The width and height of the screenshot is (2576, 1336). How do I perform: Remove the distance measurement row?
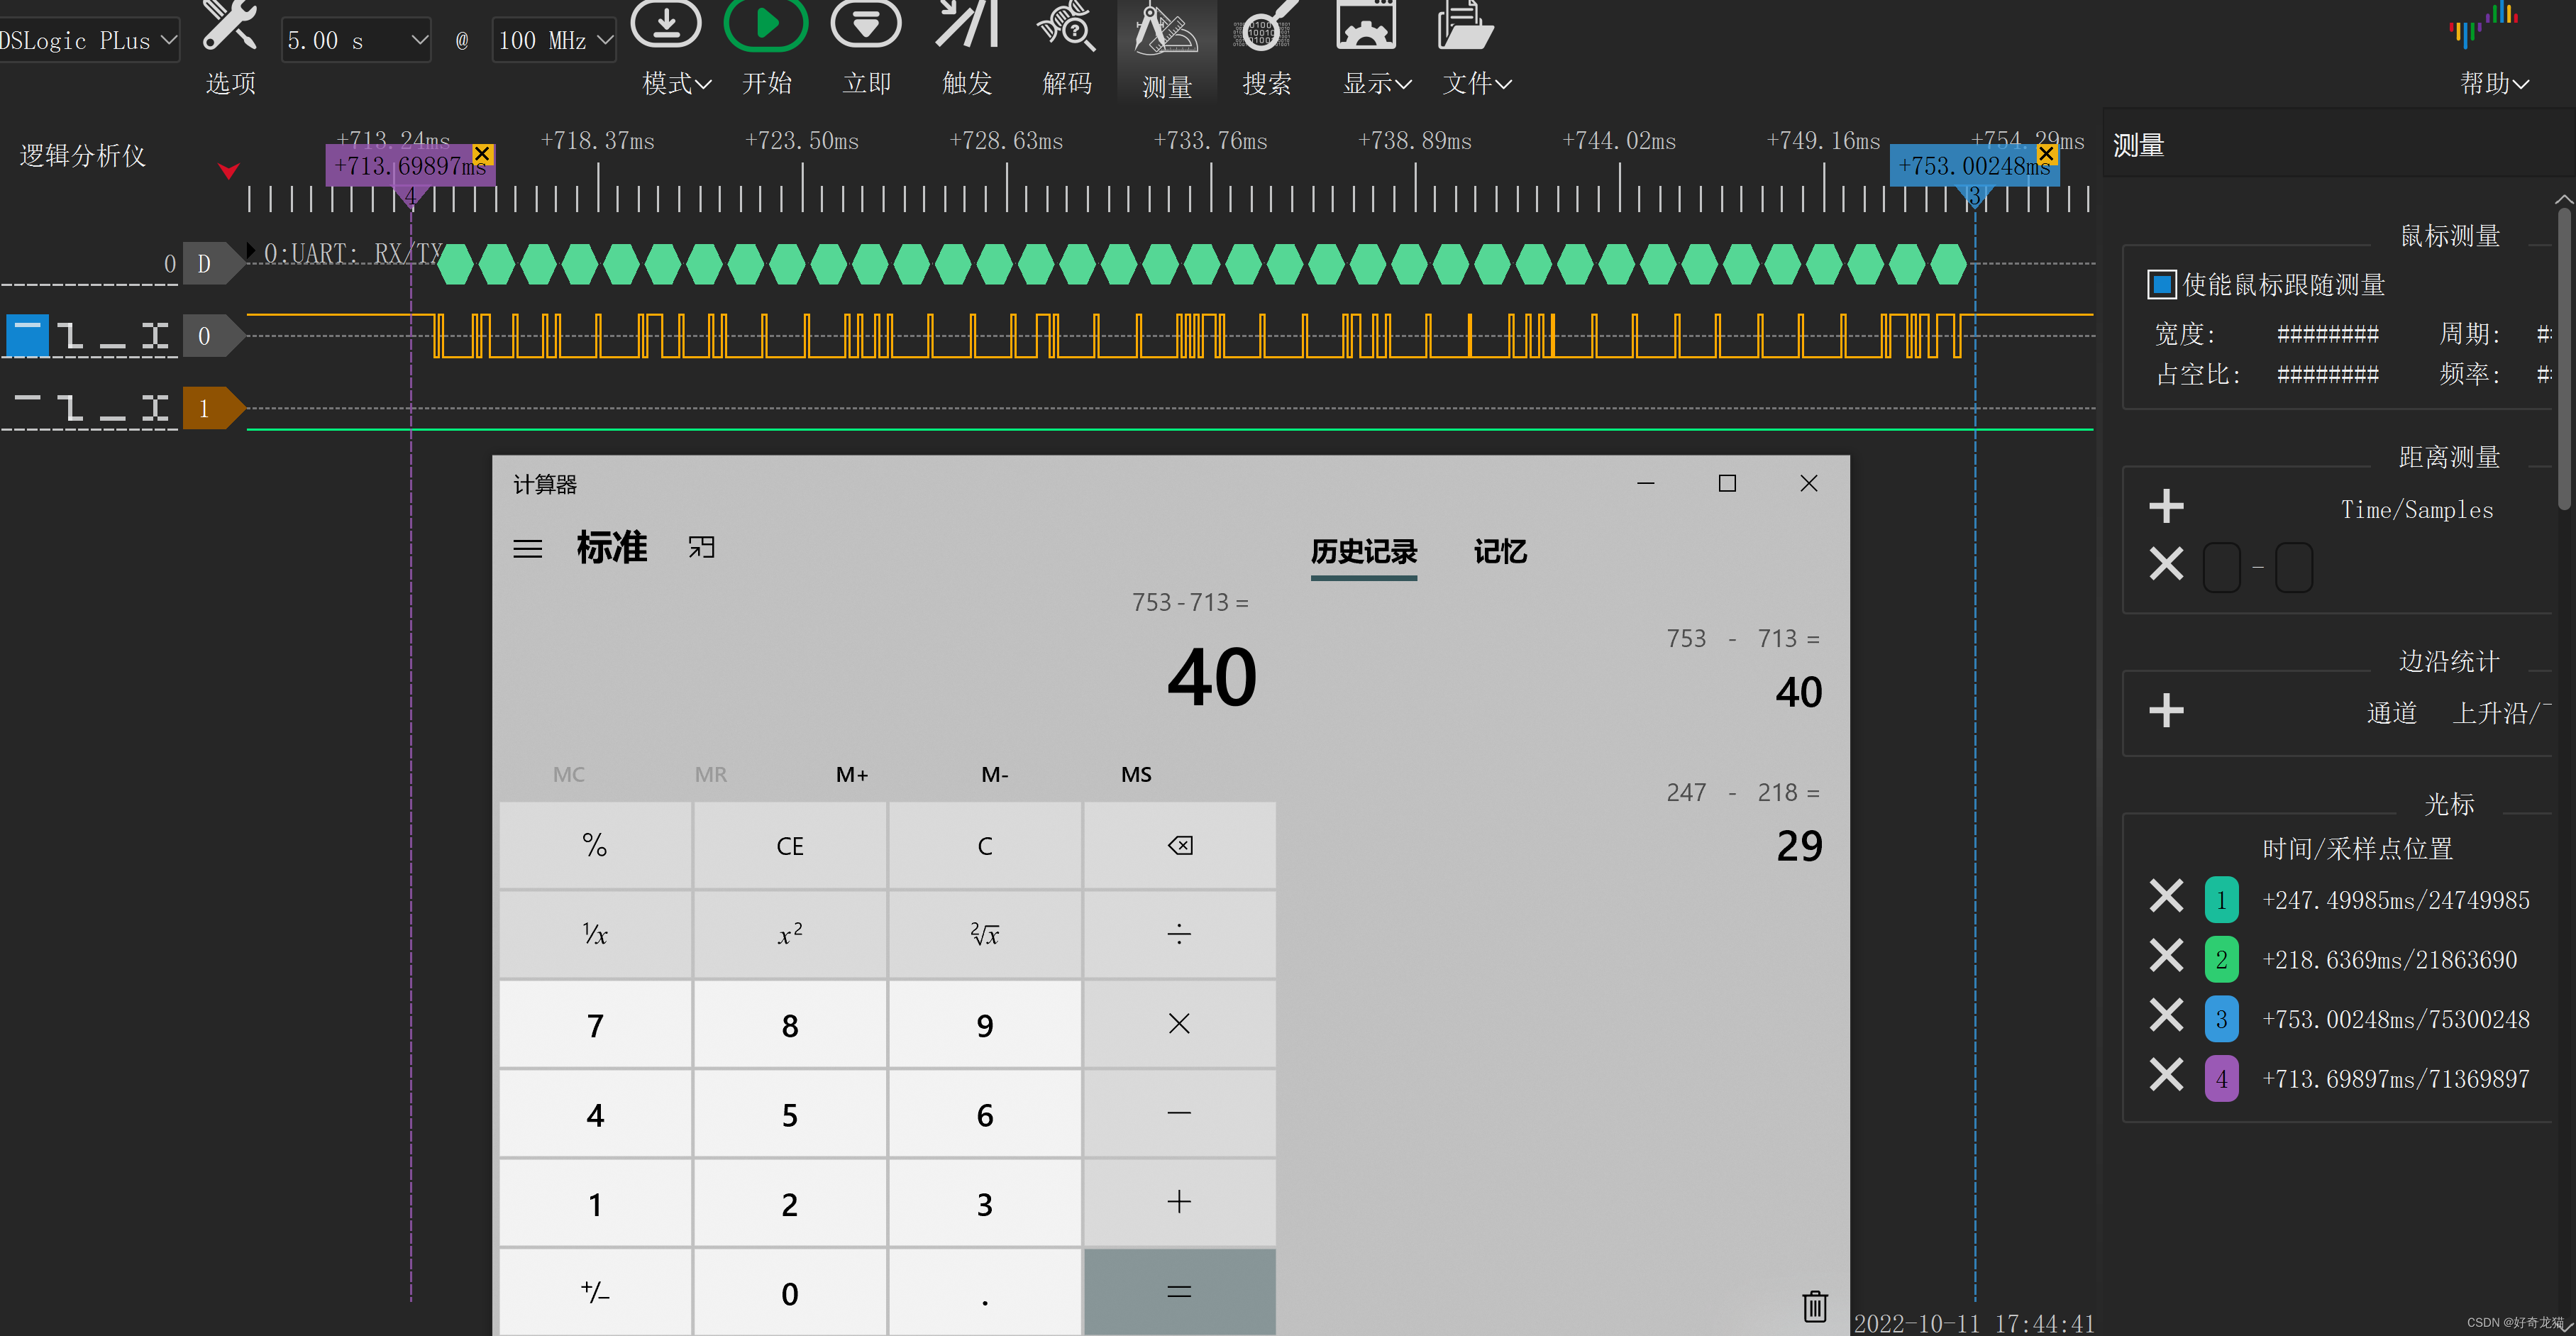2166,564
